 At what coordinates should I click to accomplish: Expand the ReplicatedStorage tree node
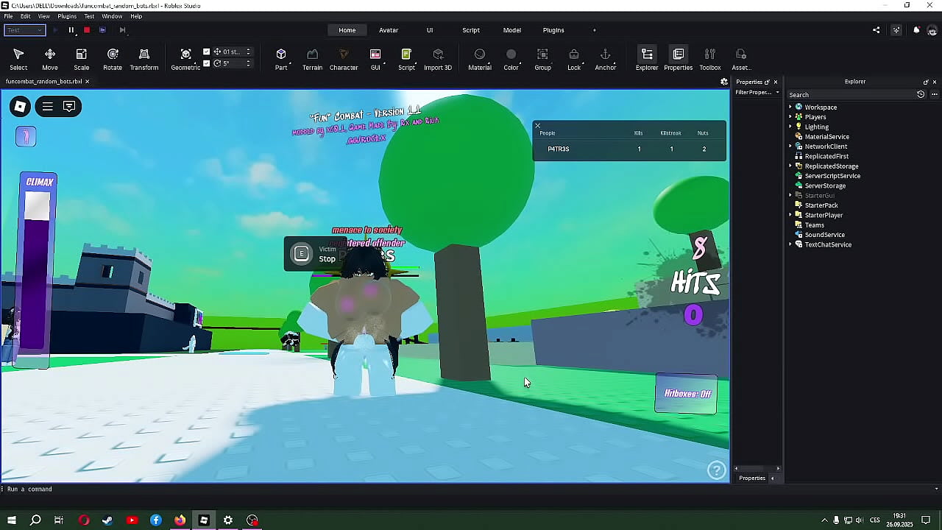pyautogui.click(x=790, y=166)
